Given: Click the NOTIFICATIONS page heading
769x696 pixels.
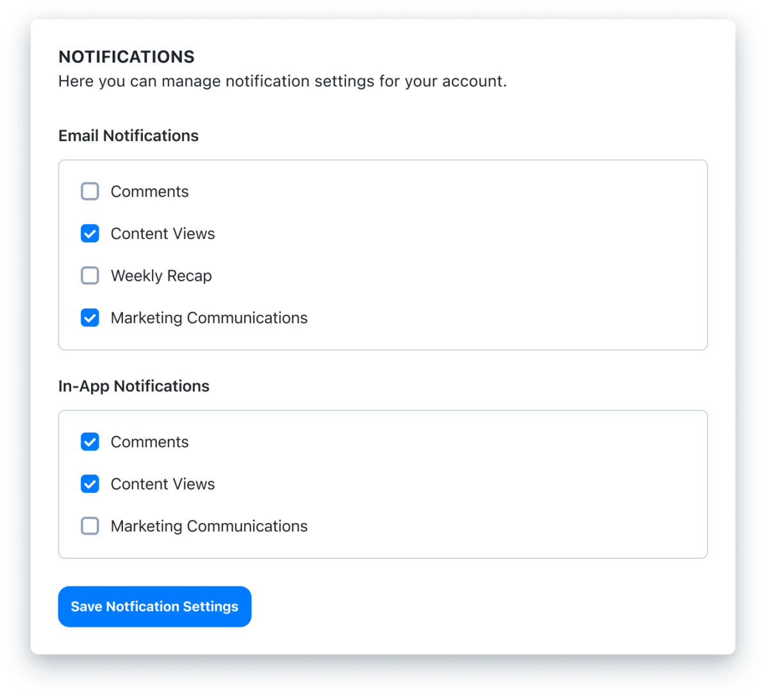Looking at the screenshot, I should tap(126, 57).
